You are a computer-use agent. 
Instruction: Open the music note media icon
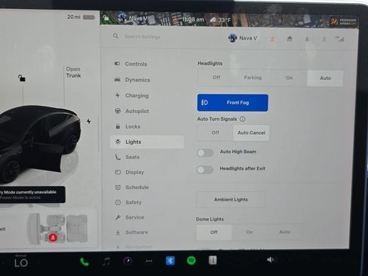pos(106,262)
